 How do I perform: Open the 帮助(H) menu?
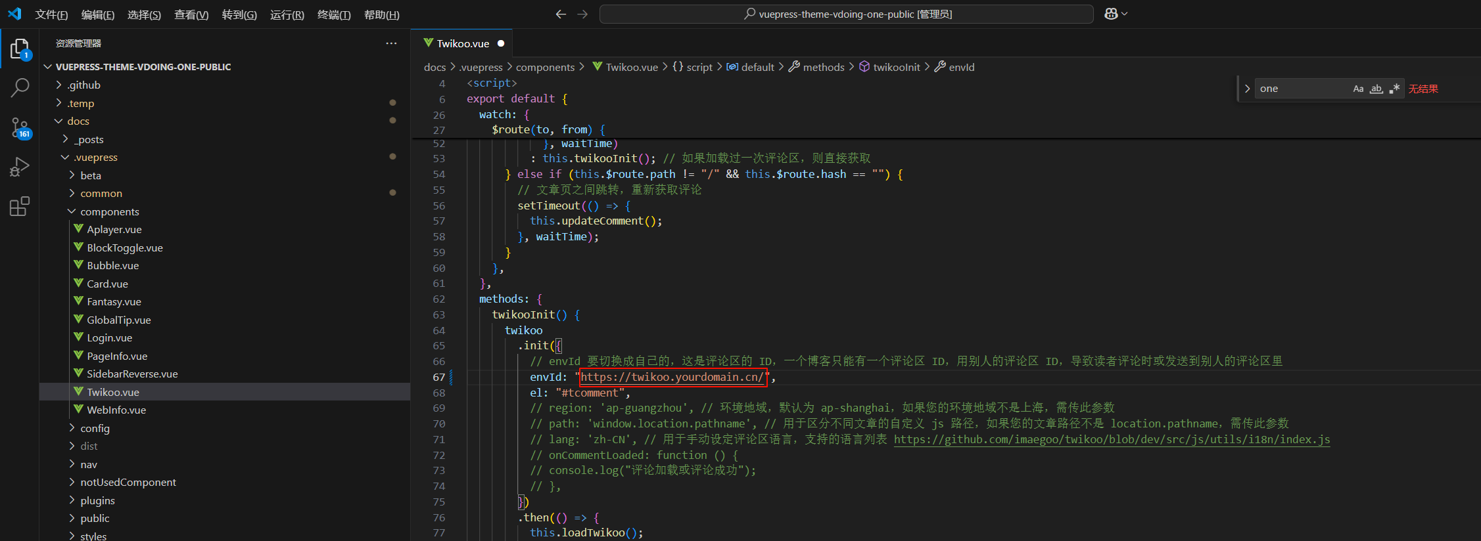pyautogui.click(x=382, y=14)
